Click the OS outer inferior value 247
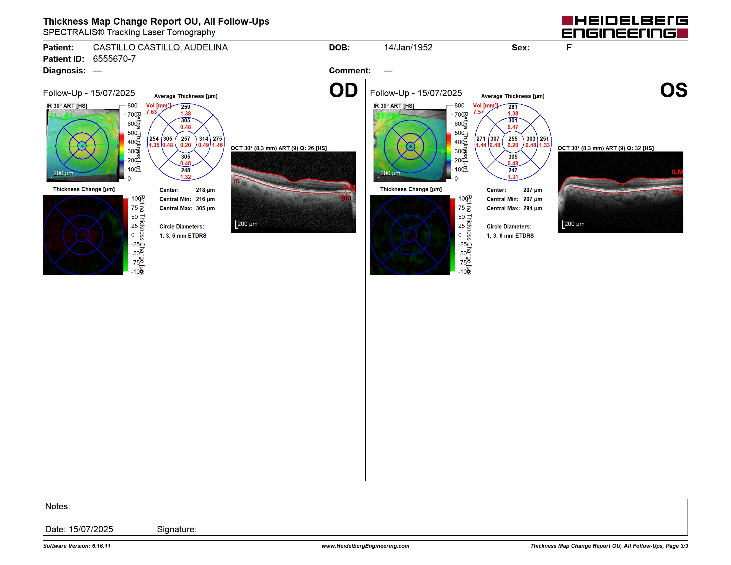This screenshot has height=565, width=731. (x=513, y=170)
